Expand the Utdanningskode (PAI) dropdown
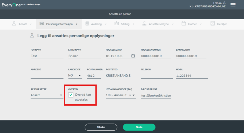The width and height of the screenshot is (244, 133). coord(134,95)
